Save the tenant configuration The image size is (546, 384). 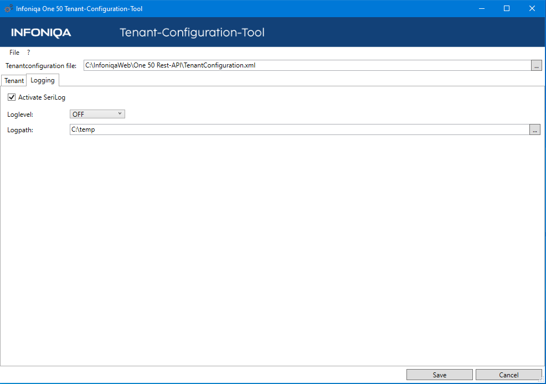[x=440, y=375]
